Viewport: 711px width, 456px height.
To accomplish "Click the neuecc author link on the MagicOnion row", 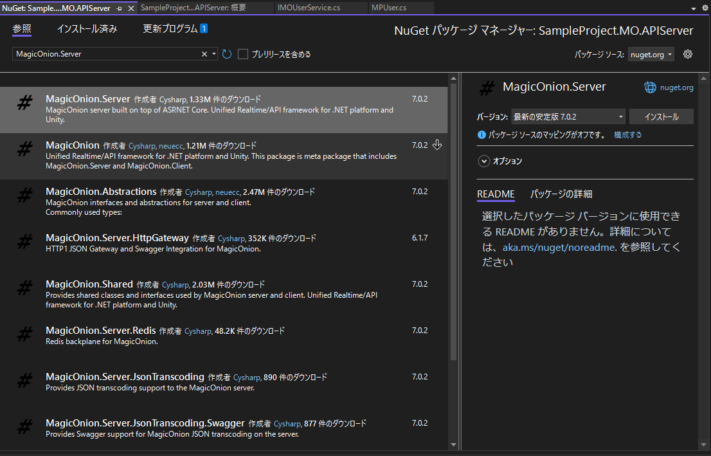I will (x=171, y=146).
